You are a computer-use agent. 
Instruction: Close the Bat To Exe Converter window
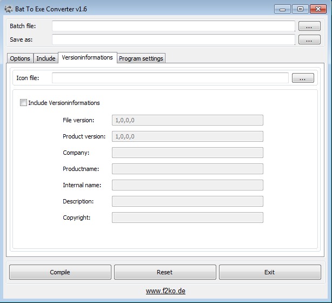pos(318,9)
